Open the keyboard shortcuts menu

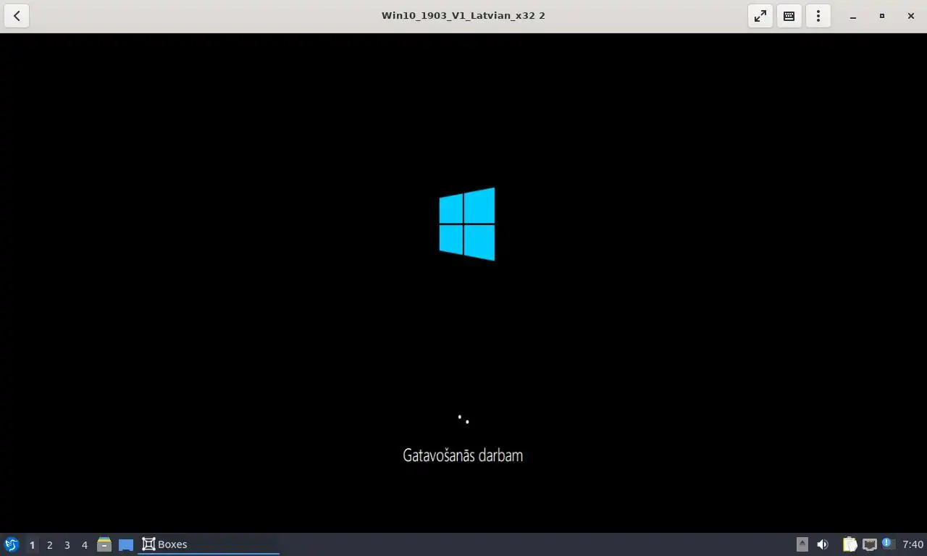pyautogui.click(x=789, y=15)
